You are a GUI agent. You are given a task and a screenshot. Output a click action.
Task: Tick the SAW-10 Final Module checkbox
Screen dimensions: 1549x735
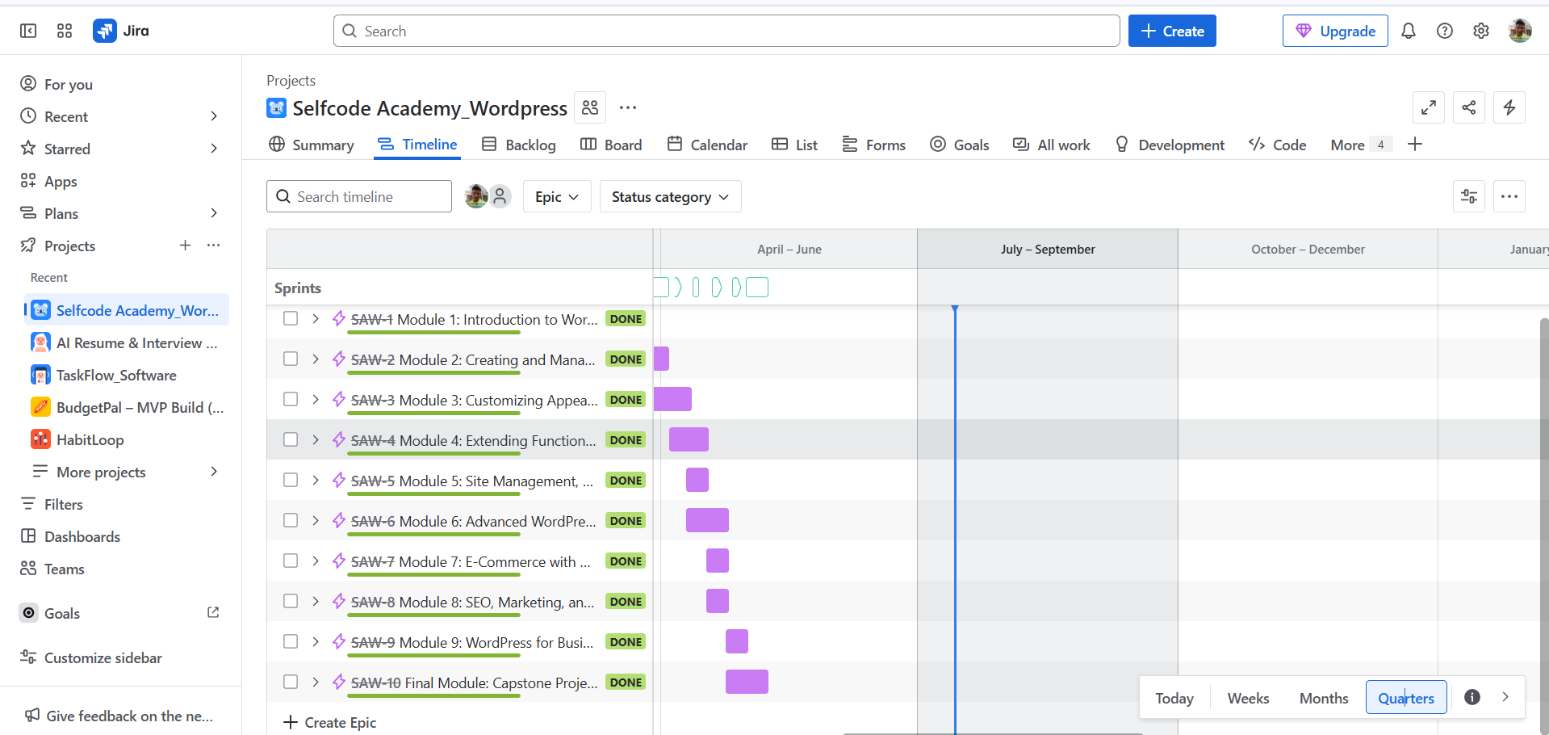click(291, 682)
